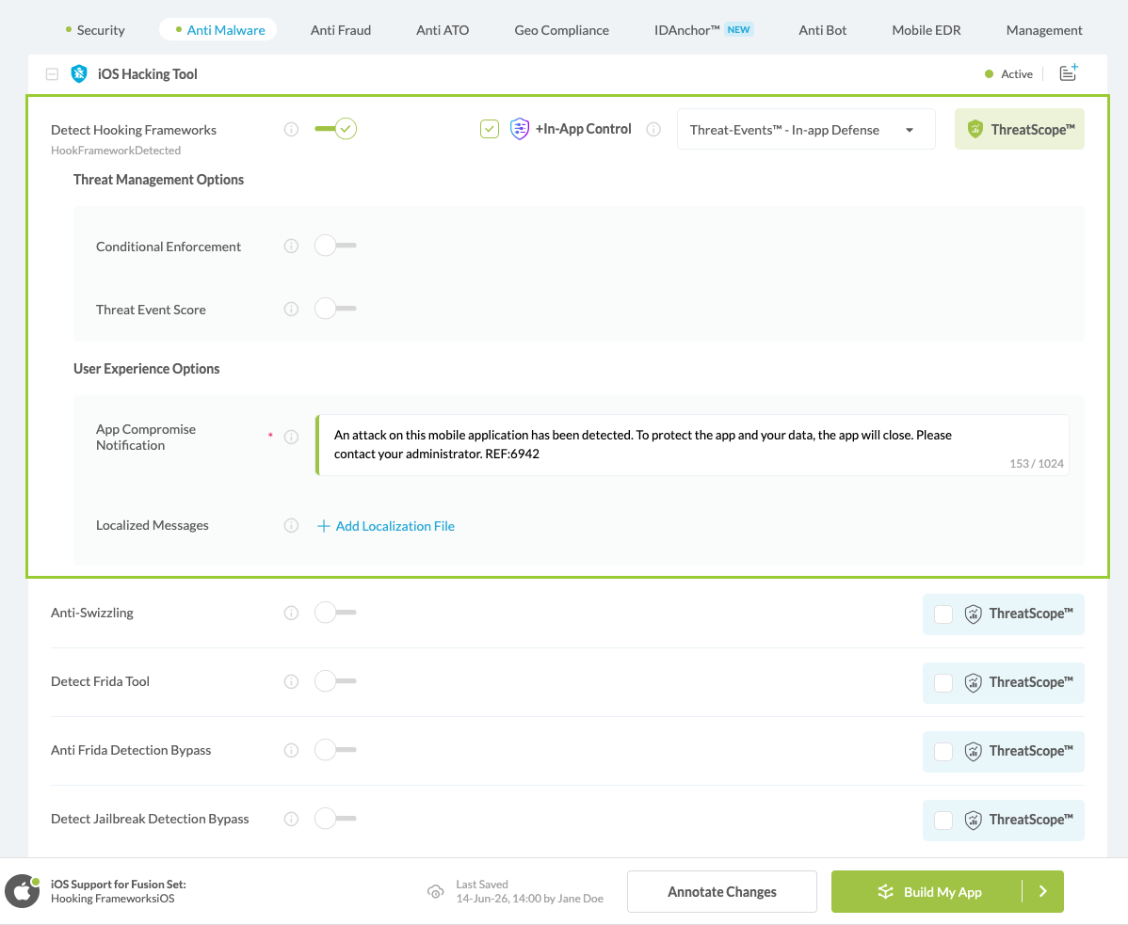Click ThreatScope shield icon in Anti-Swizzling row

click(973, 614)
